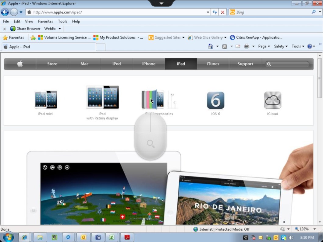Open the Favorites menu in menu bar

point(45,21)
